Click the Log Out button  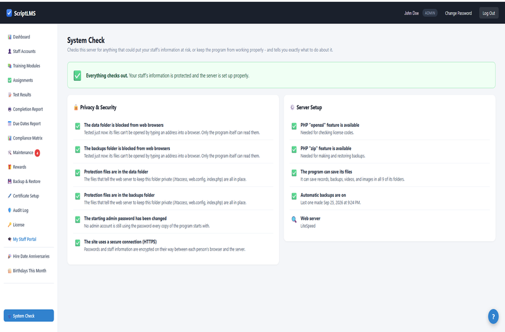489,13
